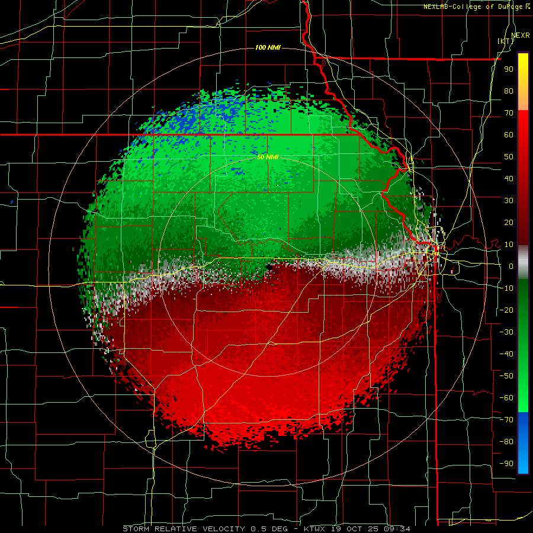Viewport: 533px width, 533px height.
Task: Click the -50 scale value
Action: coord(506,376)
